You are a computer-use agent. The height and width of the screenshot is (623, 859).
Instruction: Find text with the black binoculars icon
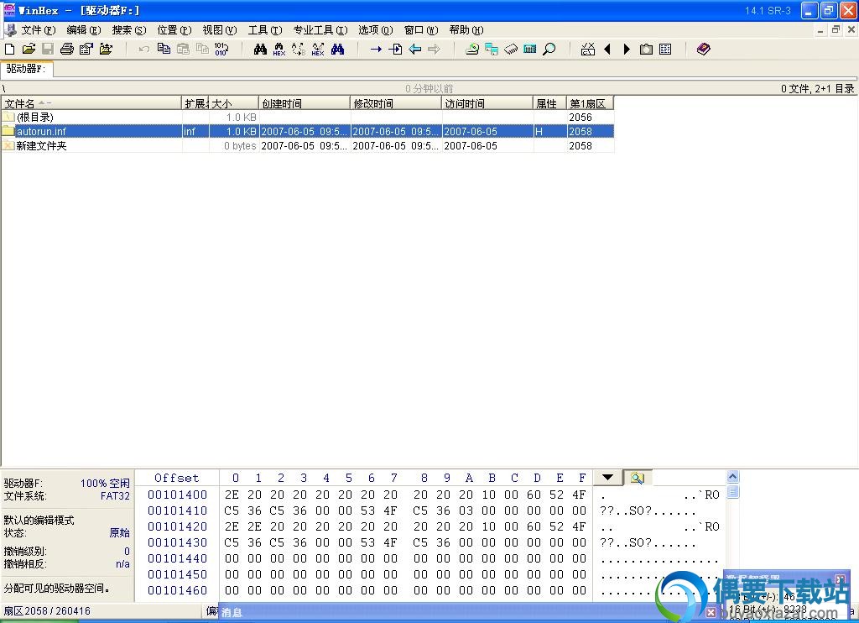[x=260, y=50]
